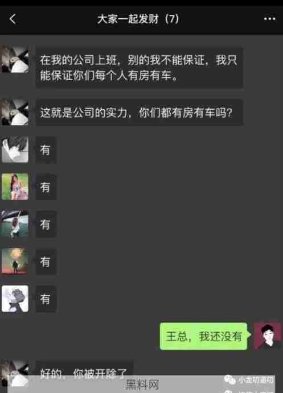Open boss avatar beside first message
The image size is (283, 393).
pyautogui.click(x=15, y=59)
